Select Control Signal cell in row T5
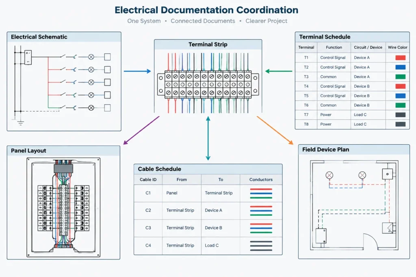Screen dimensions: 416x277 click(x=334, y=96)
